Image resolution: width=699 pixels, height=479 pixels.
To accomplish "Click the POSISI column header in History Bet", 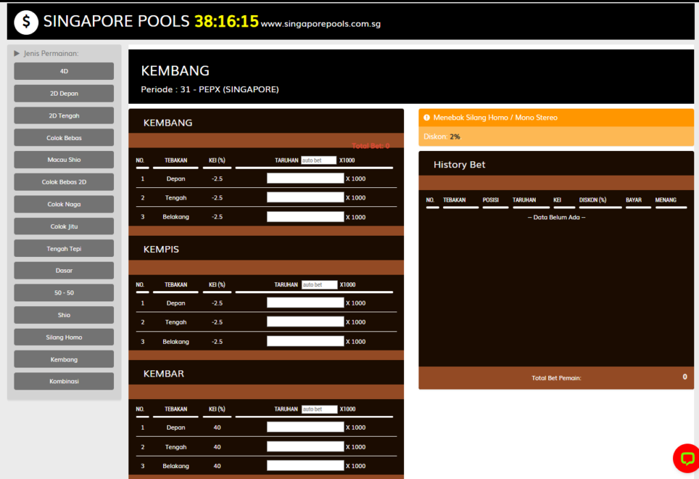I will pos(490,200).
